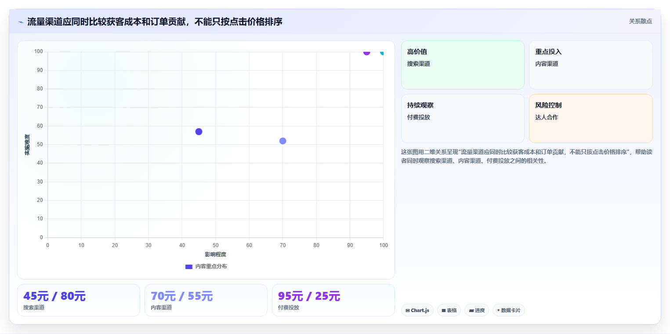Click the 70元 / 55元 内容渠道 stat card

click(x=206, y=300)
